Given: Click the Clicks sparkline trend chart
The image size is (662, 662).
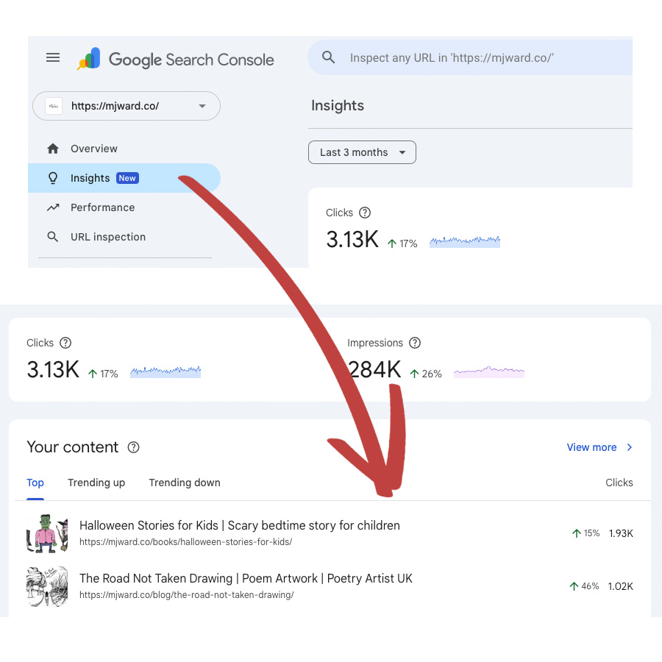Looking at the screenshot, I should [x=165, y=370].
